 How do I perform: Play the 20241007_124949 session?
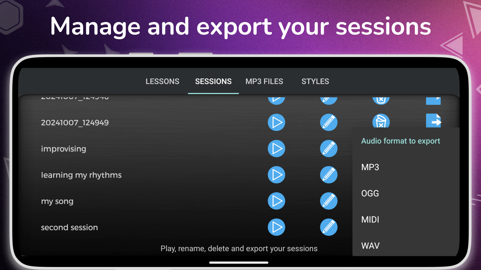coord(276,122)
